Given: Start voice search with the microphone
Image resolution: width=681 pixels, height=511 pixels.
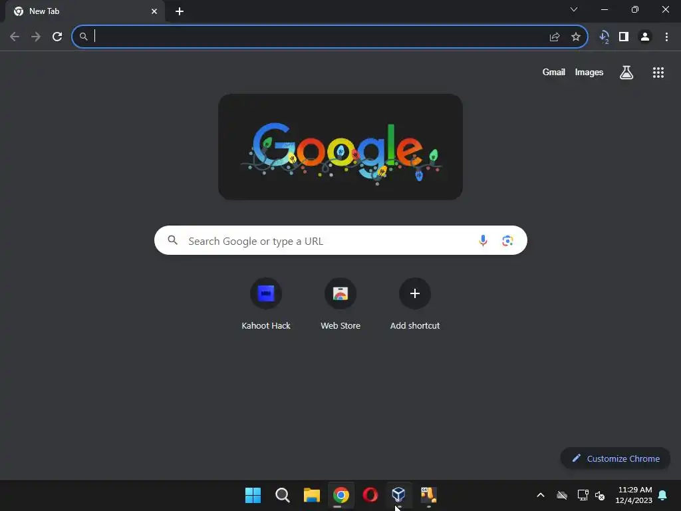Looking at the screenshot, I should point(483,240).
